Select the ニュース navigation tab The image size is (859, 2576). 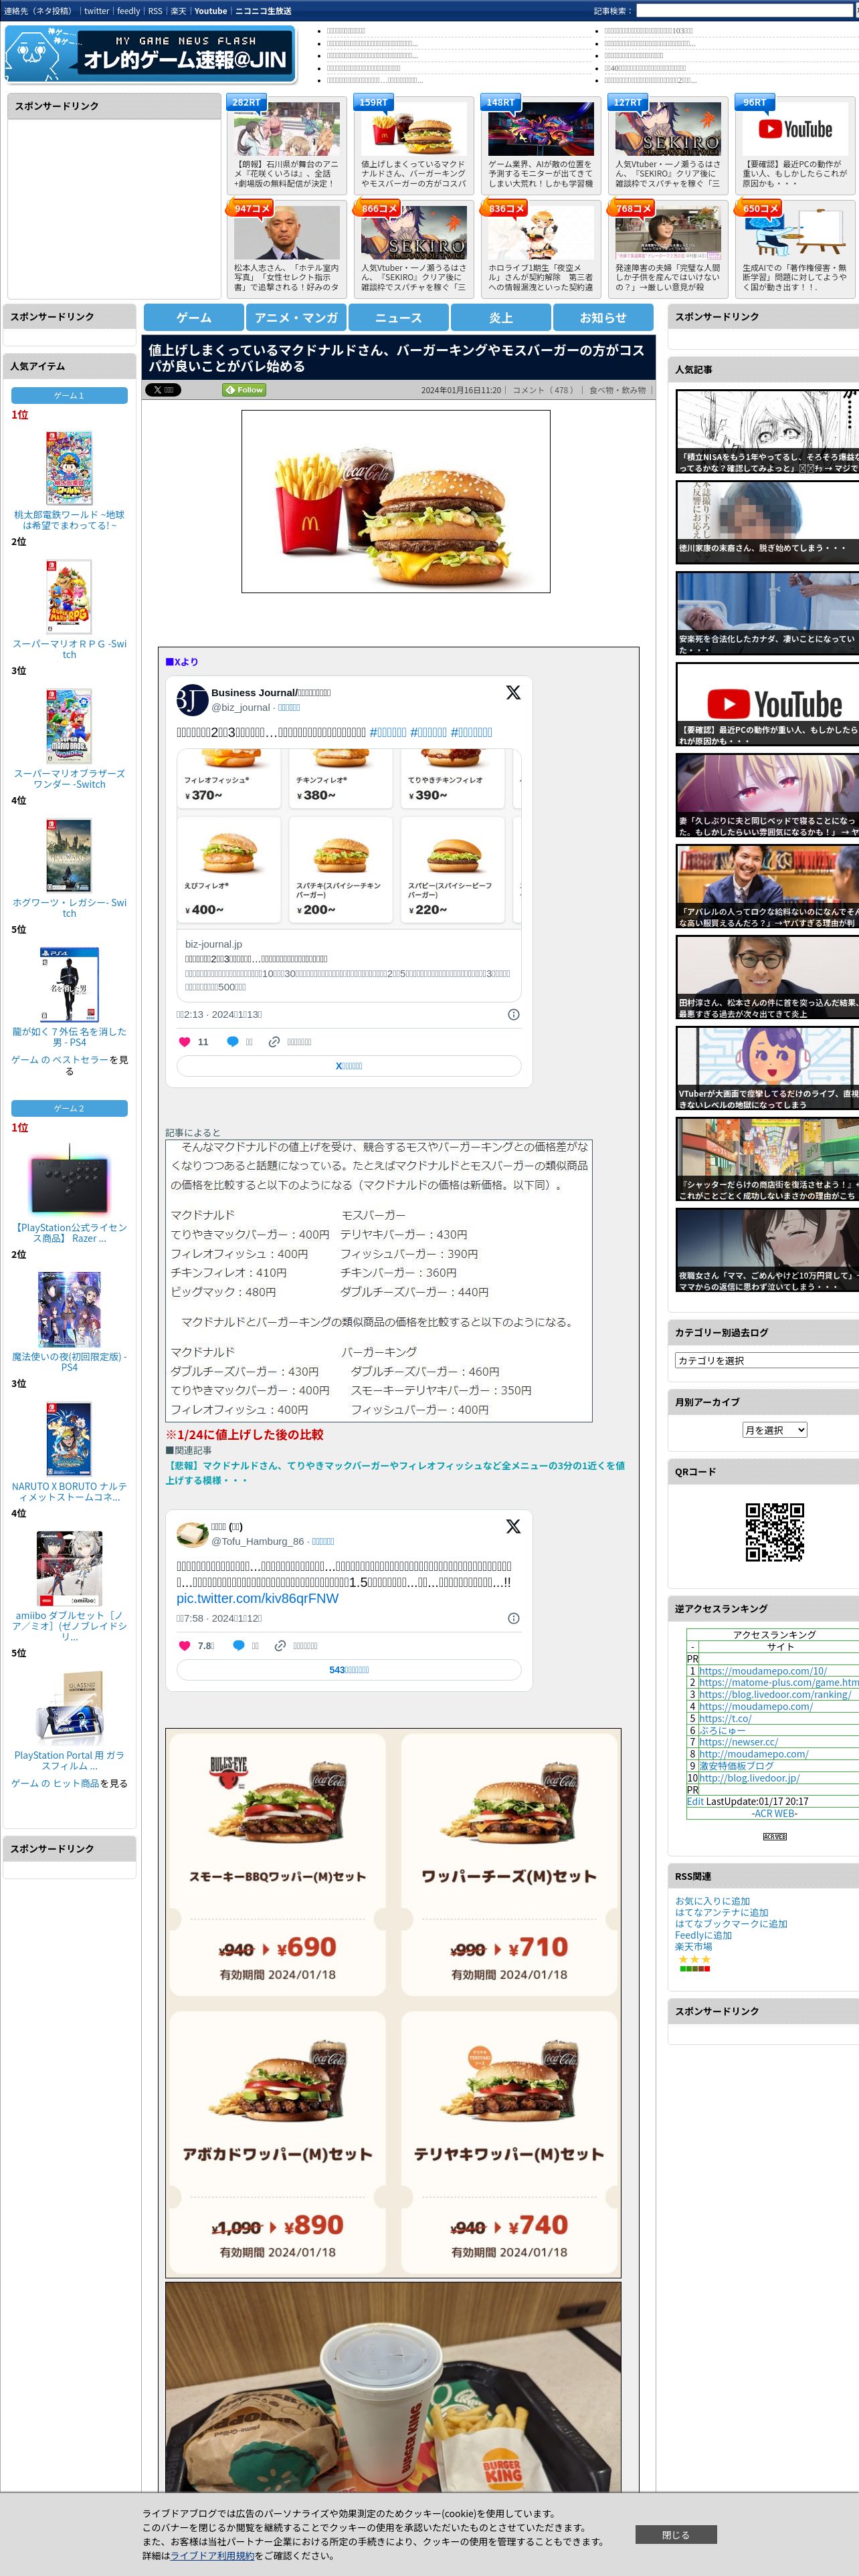pyautogui.click(x=398, y=318)
